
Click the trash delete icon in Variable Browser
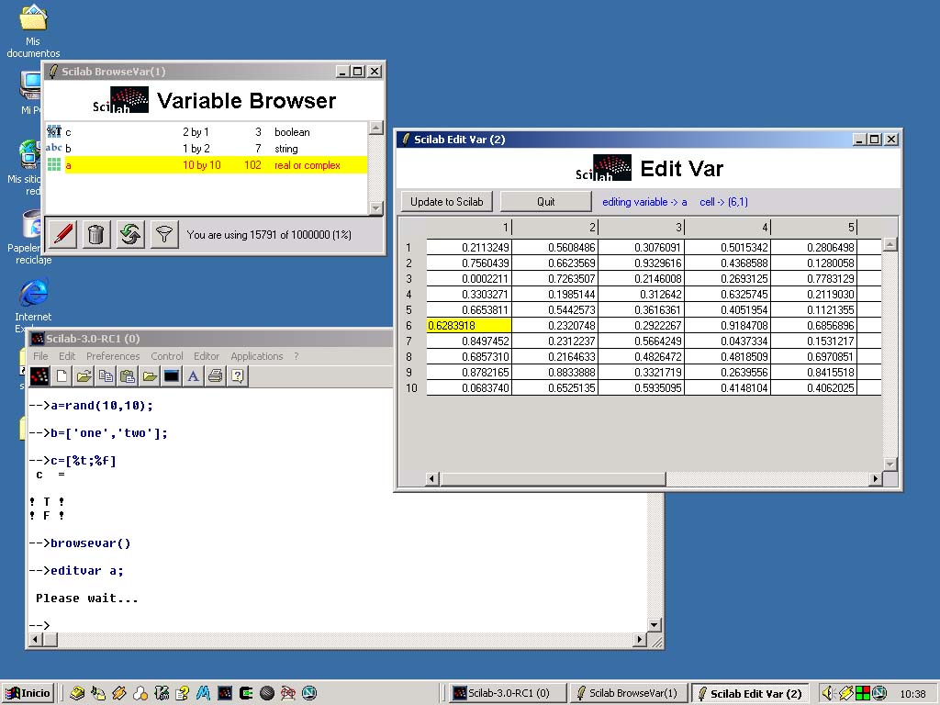pos(95,234)
